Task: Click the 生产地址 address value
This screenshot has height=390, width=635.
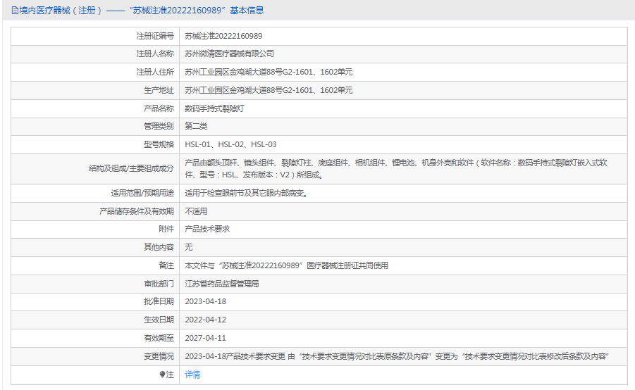Action: click(x=269, y=90)
